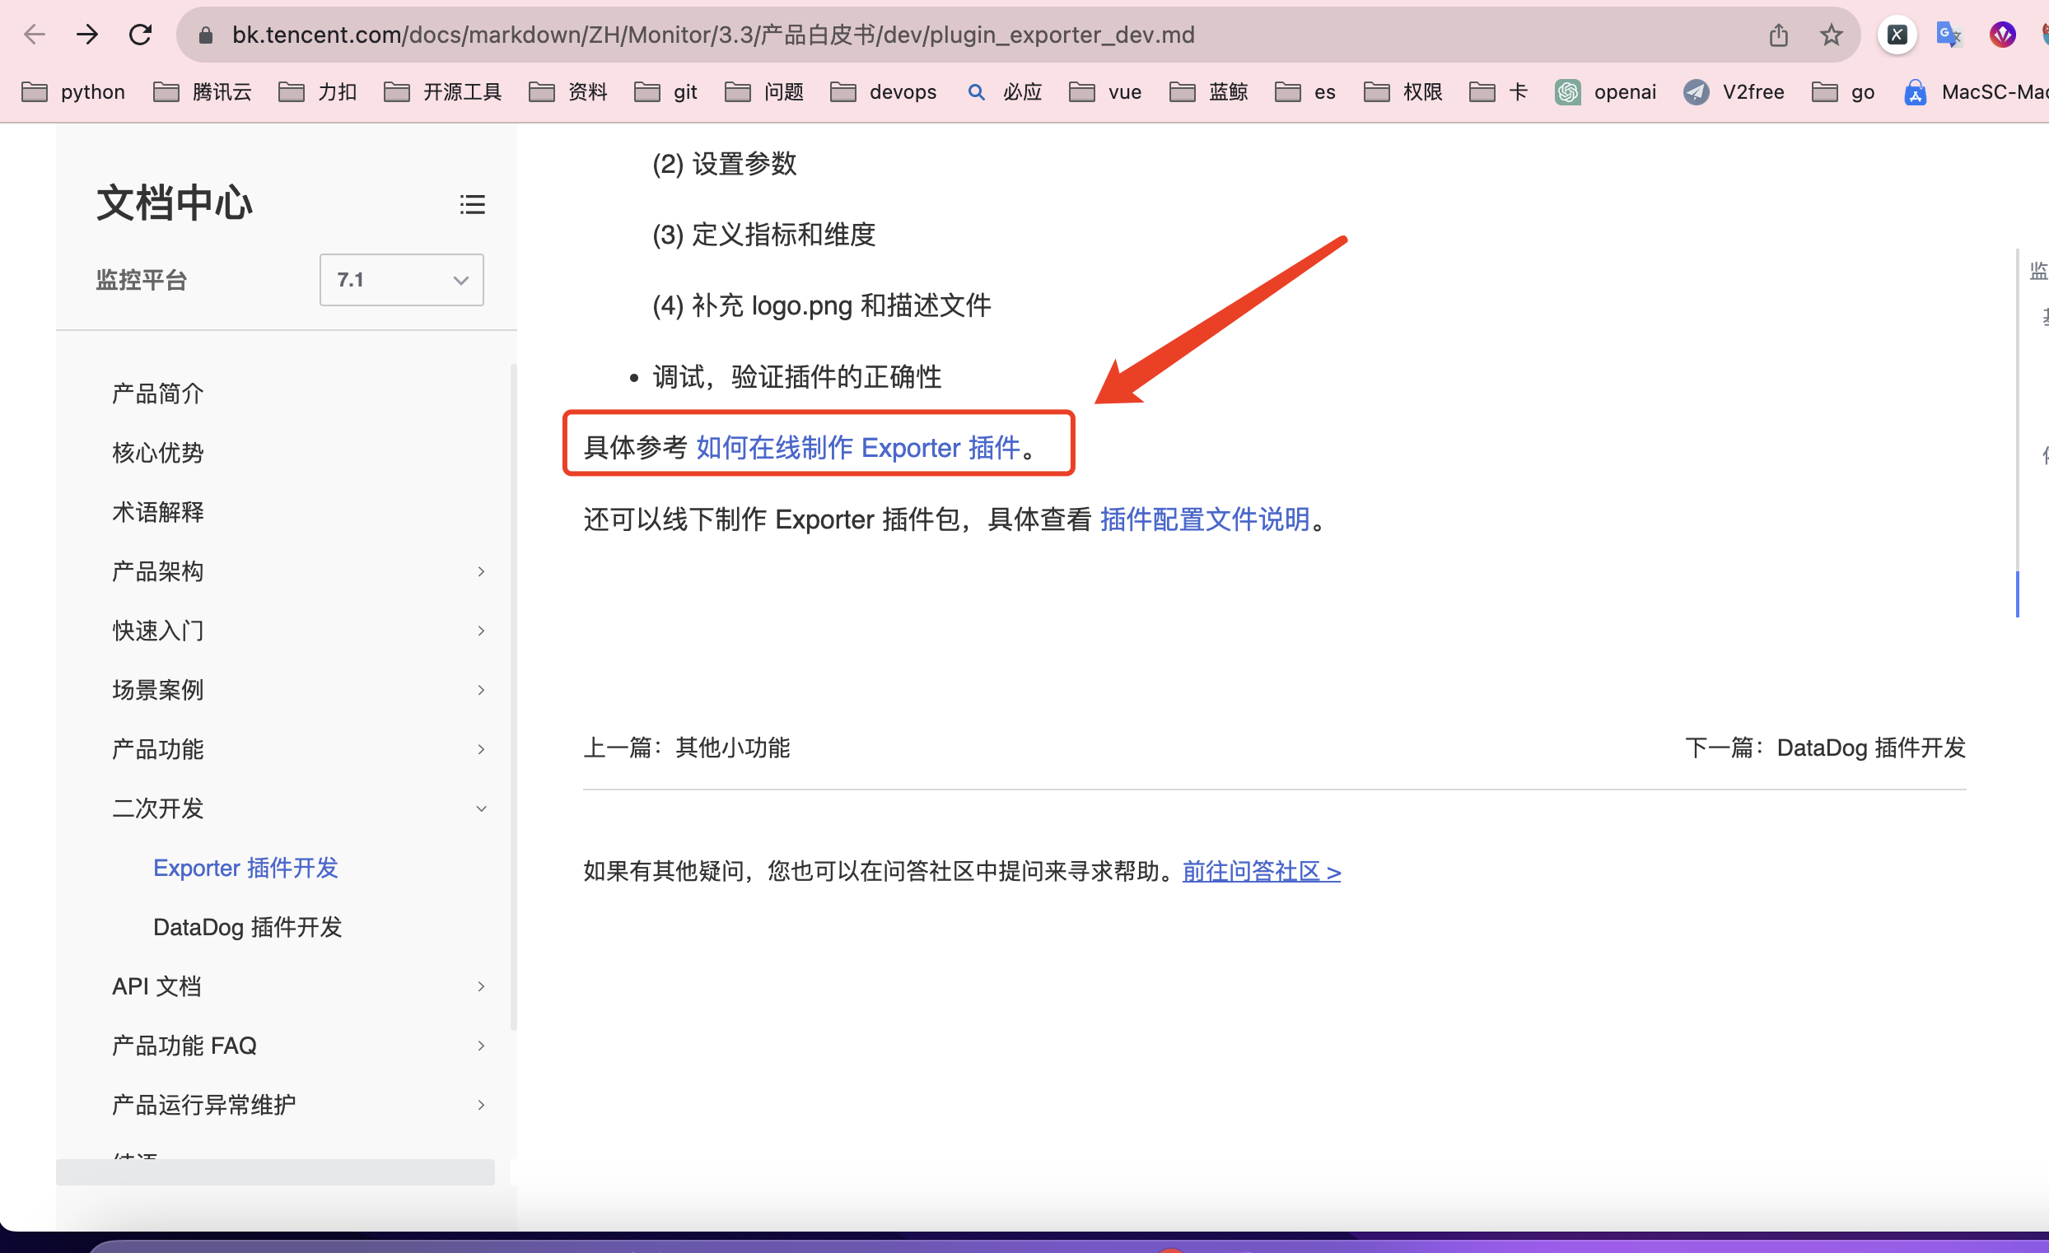Collapse the 二次开发 section

(x=481, y=808)
